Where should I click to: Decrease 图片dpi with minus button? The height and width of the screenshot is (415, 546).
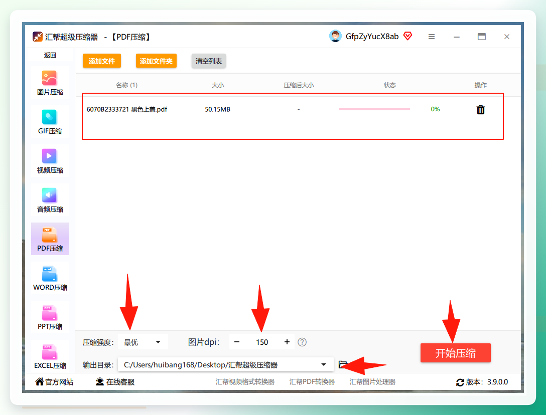pos(237,342)
